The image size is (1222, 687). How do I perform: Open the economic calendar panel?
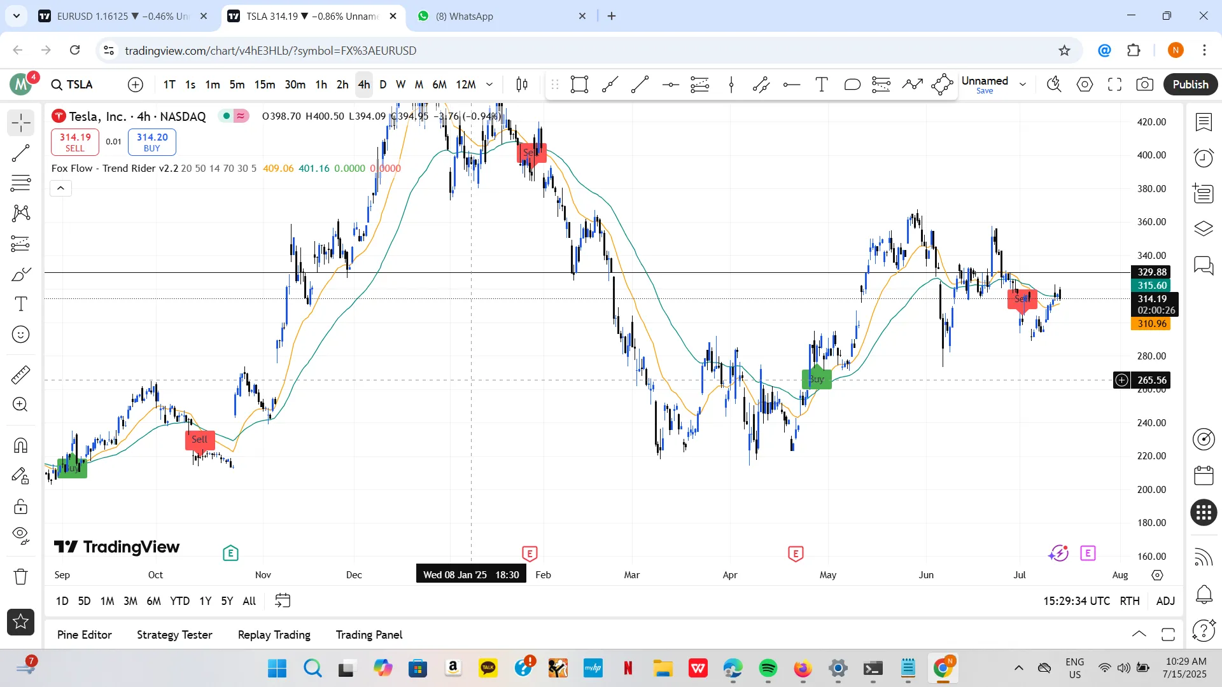coord(1204,475)
